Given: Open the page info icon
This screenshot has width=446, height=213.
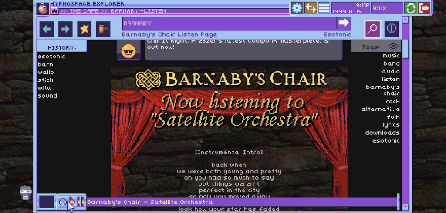Looking at the screenshot, I should tap(392, 29).
